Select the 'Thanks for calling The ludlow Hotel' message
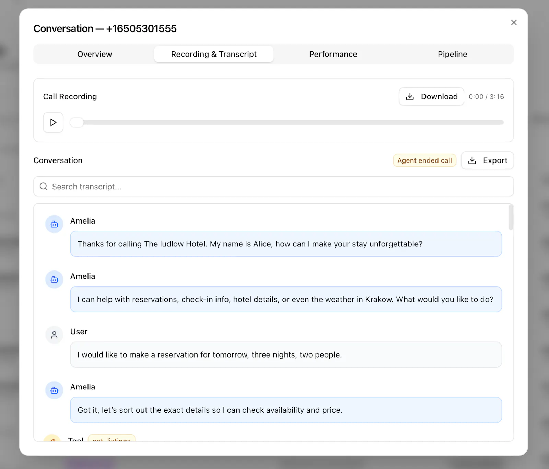 (x=286, y=244)
